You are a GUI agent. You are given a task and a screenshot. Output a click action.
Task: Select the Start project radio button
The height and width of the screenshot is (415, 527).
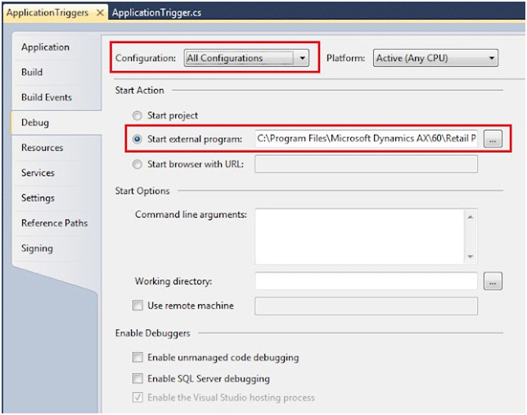(137, 116)
